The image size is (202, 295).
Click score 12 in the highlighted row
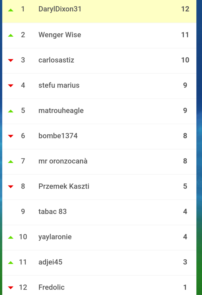coord(185,9)
